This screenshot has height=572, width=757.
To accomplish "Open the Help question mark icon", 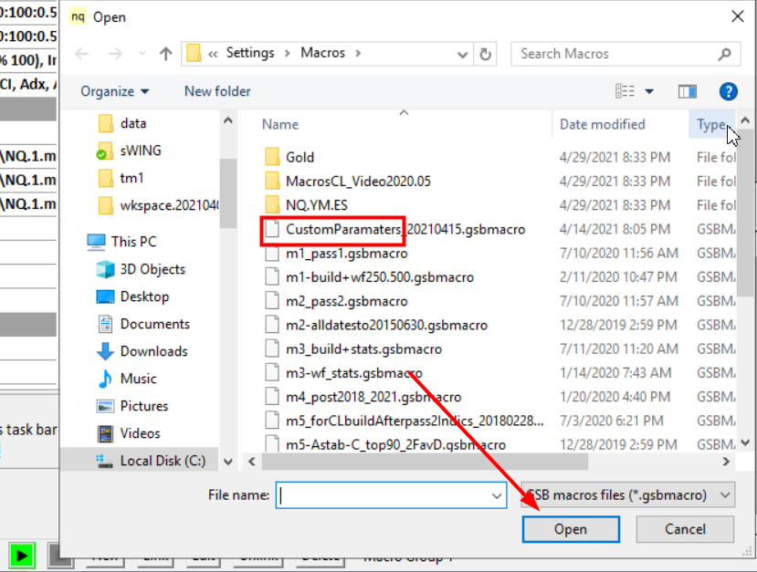I will [728, 91].
